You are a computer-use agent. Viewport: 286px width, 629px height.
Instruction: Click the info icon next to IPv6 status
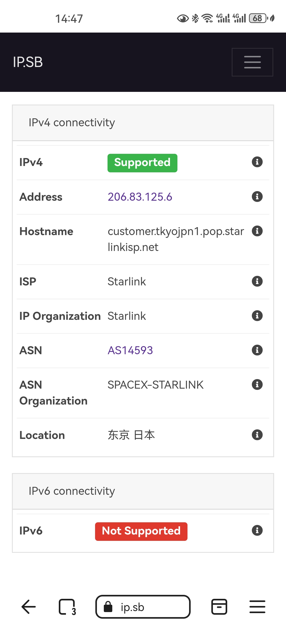(257, 531)
